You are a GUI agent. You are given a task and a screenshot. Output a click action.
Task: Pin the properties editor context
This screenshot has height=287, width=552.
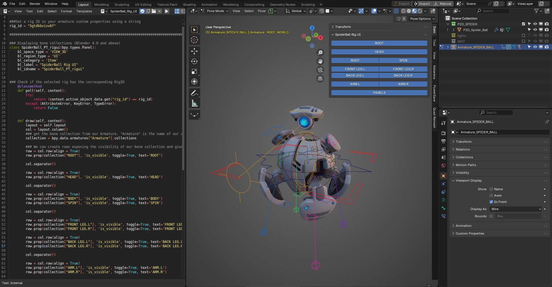pos(547,122)
